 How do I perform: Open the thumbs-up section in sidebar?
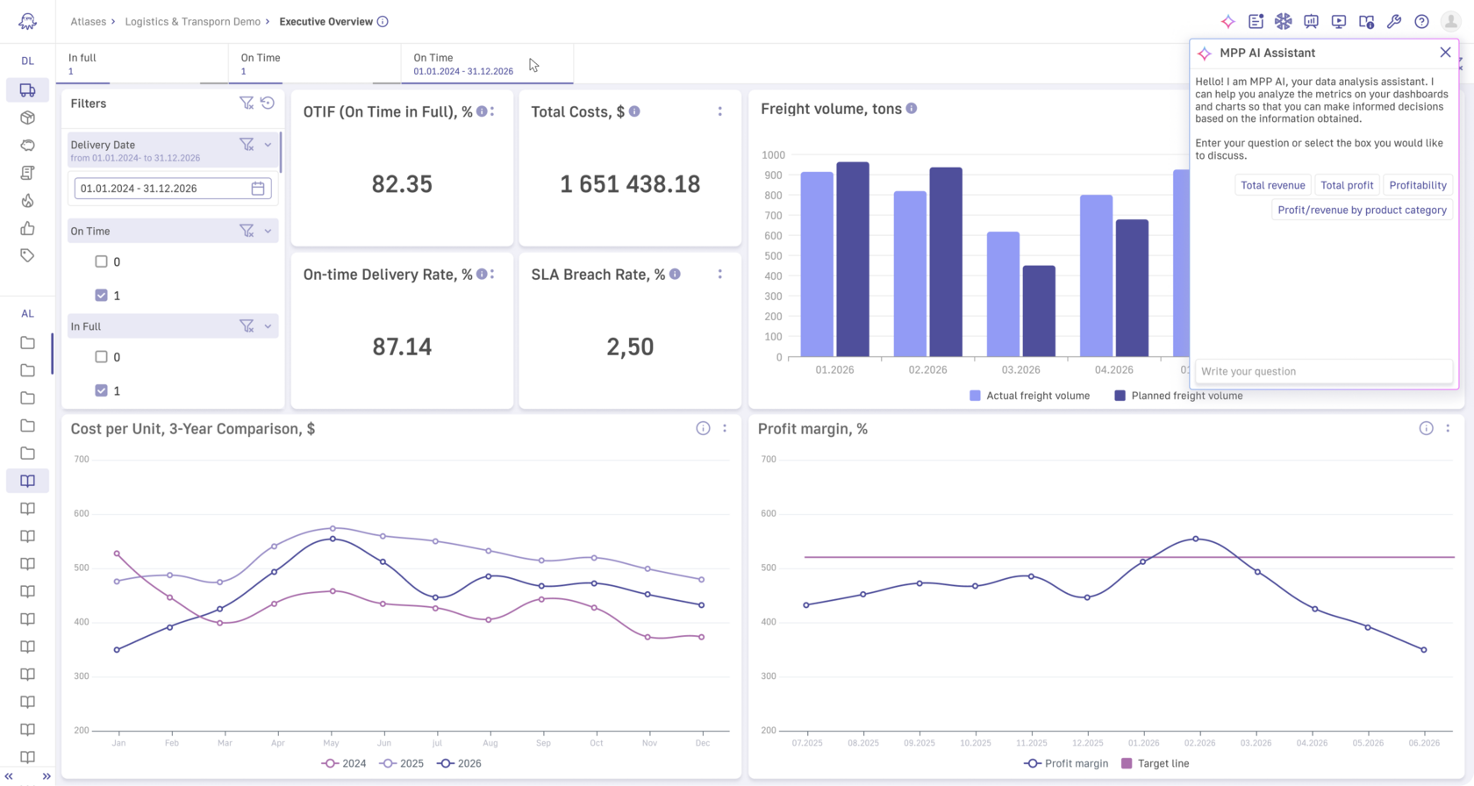point(27,228)
